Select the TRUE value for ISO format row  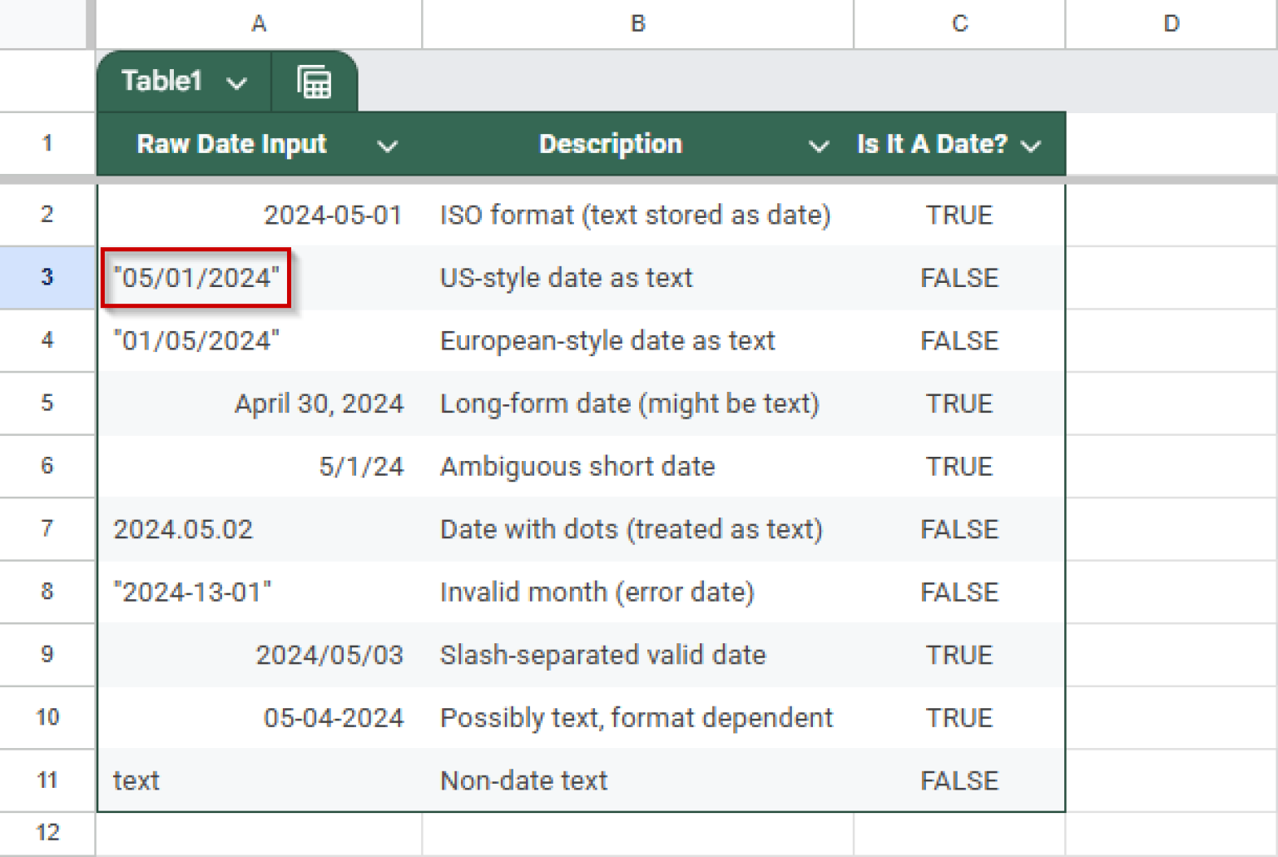coord(958,215)
